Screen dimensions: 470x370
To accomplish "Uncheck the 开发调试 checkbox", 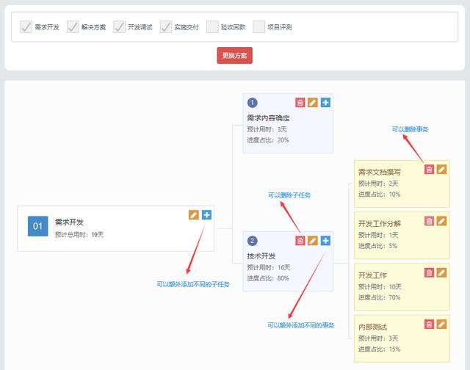I will coord(119,27).
